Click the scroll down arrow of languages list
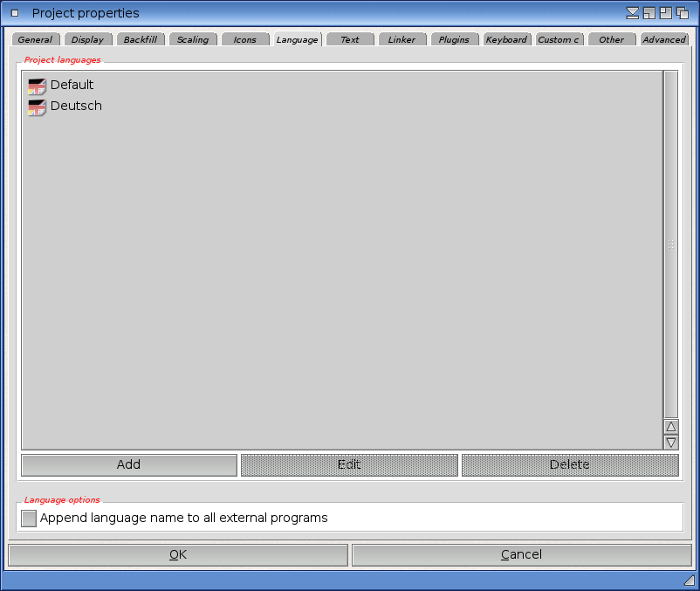 click(670, 443)
